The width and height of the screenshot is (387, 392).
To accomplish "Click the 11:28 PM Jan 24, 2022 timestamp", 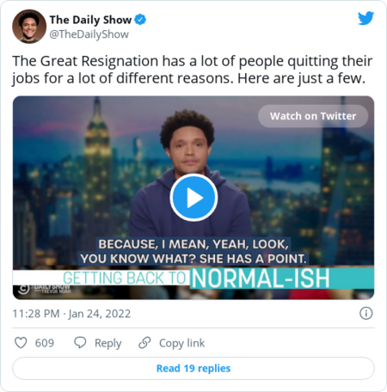I will pos(71,314).
